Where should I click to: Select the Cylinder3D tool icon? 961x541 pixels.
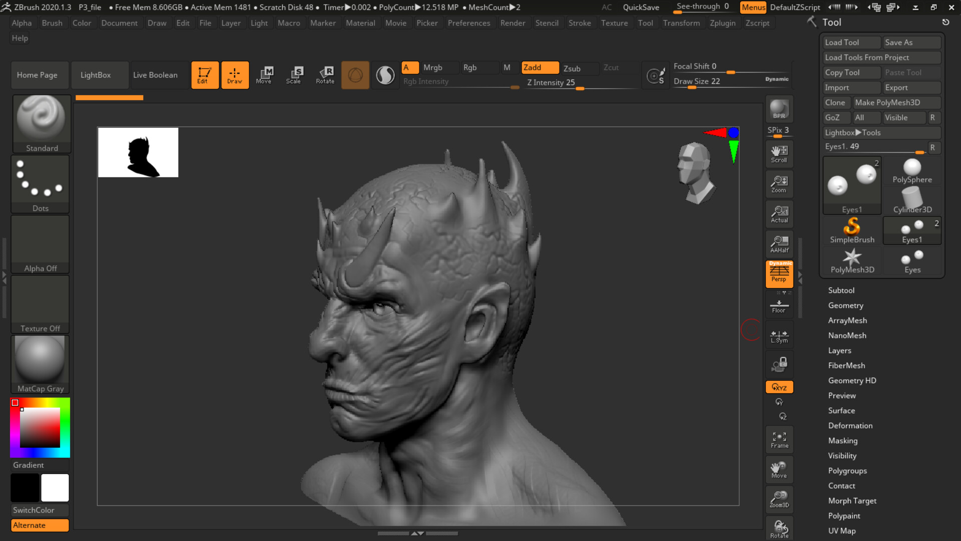[x=912, y=198]
